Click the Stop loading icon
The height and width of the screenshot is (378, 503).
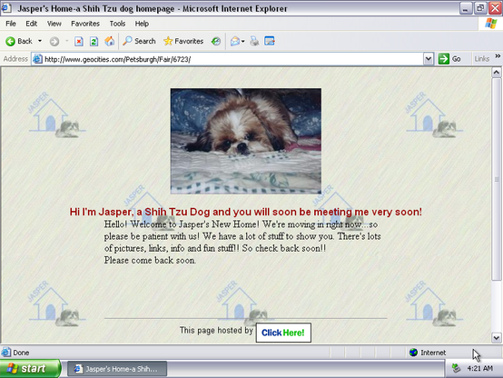pos(79,41)
